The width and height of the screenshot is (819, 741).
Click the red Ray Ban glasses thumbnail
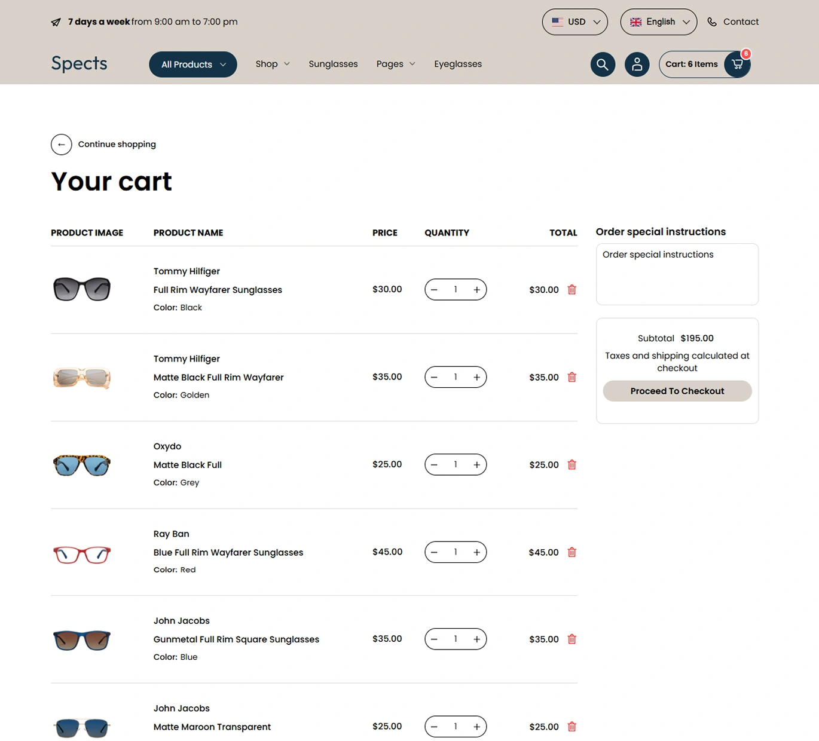pos(82,555)
